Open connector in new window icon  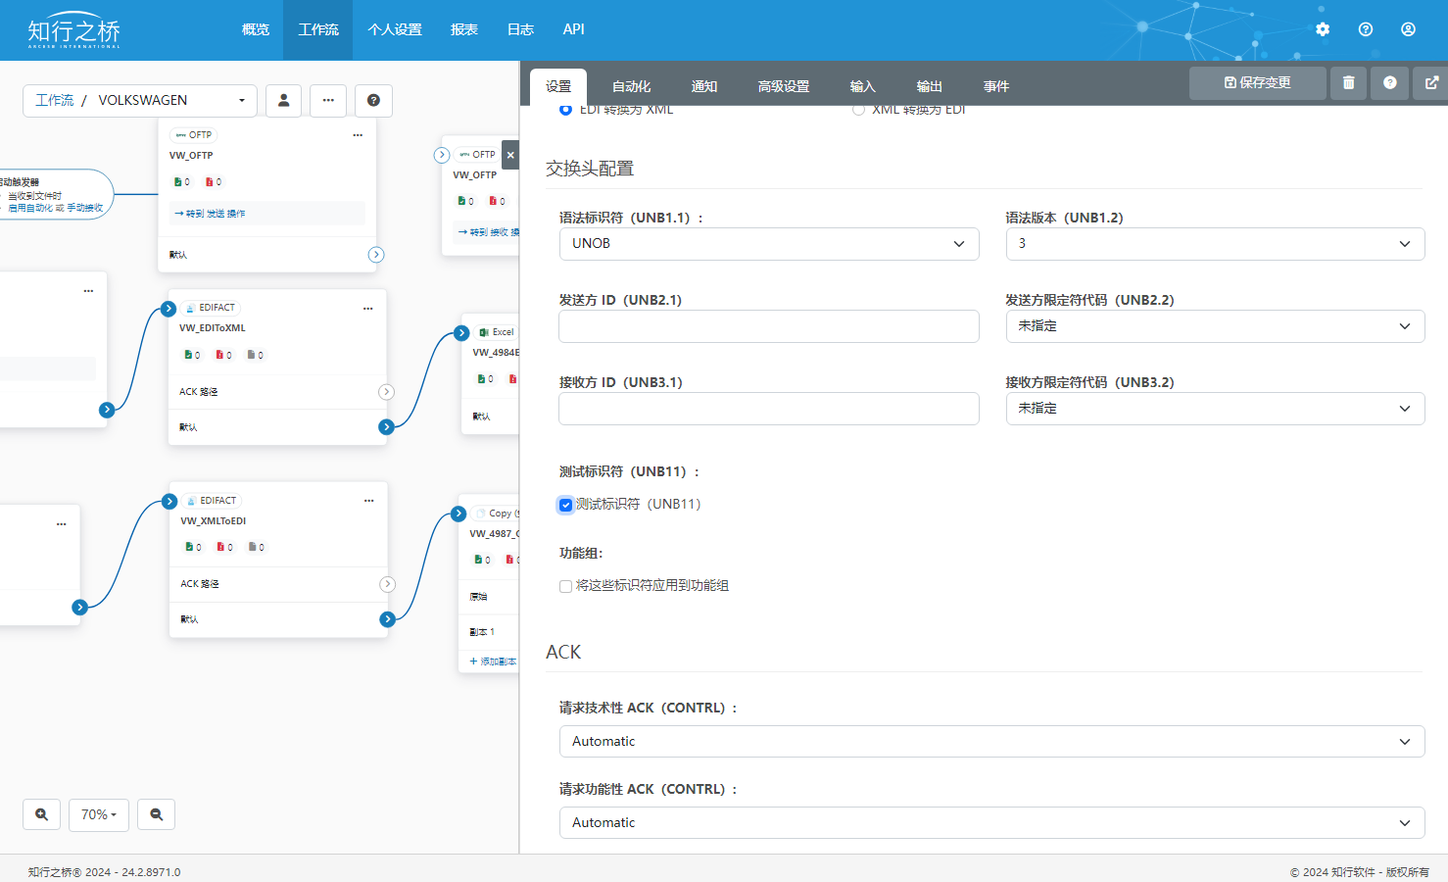click(1431, 83)
